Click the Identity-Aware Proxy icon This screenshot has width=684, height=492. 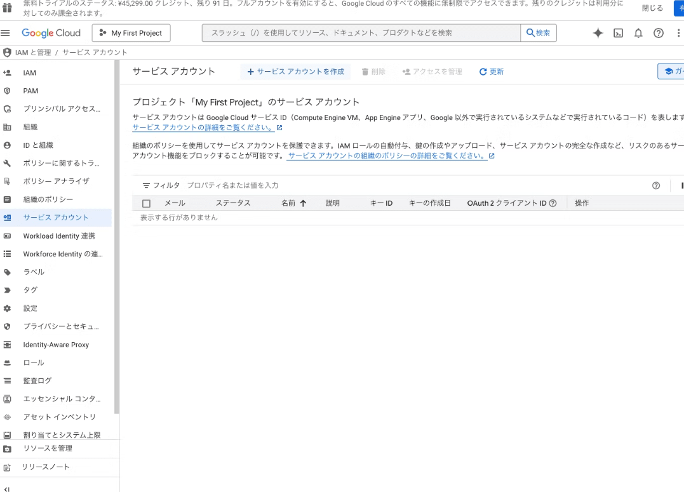click(7, 345)
